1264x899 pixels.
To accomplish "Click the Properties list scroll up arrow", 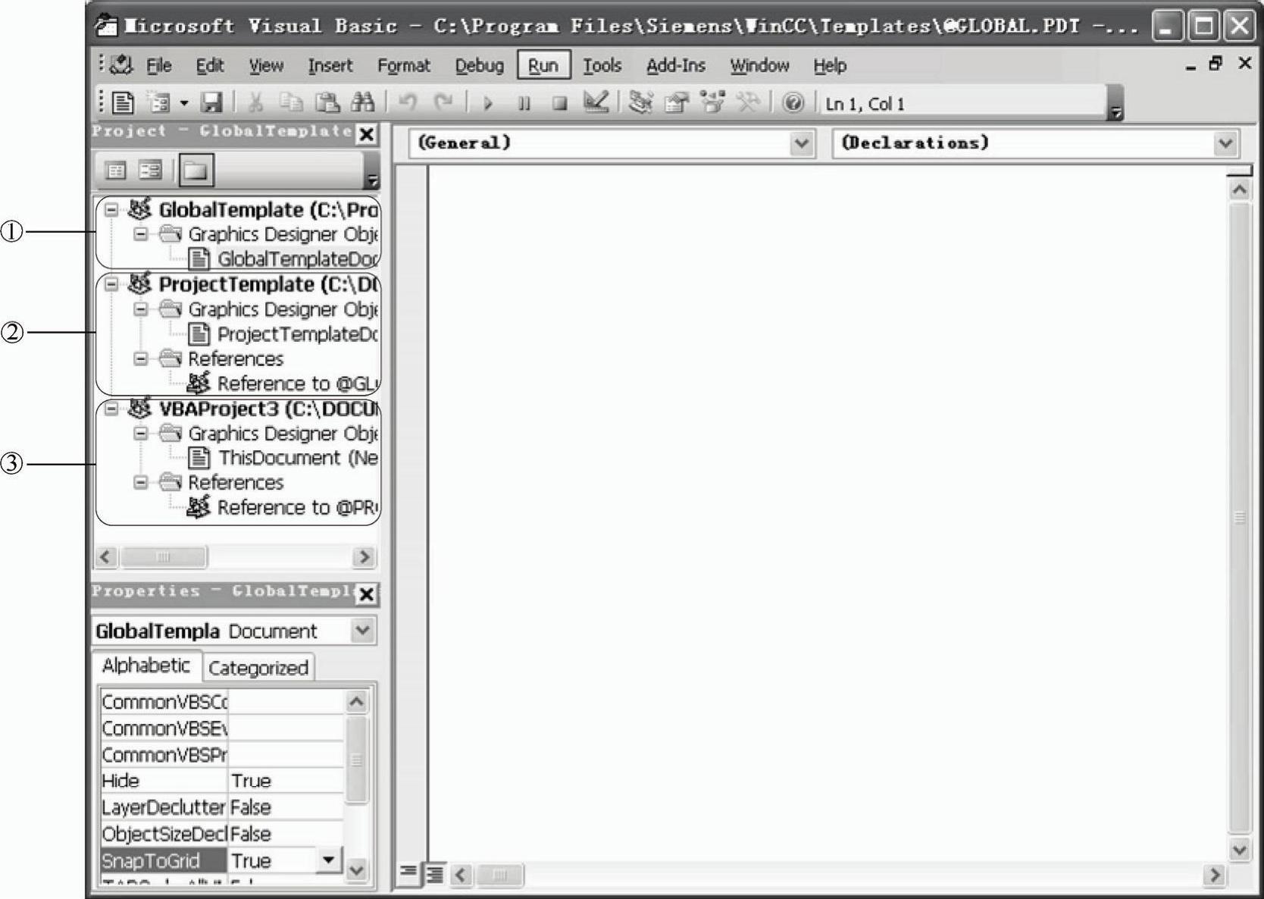I will 356,701.
